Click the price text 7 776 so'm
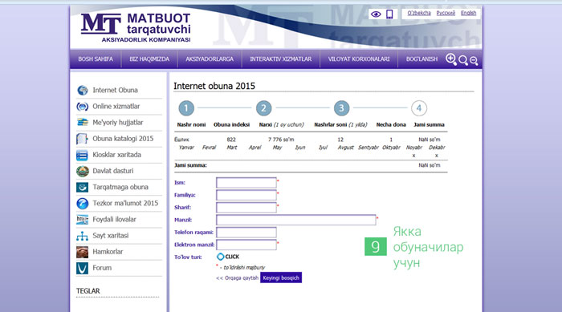This screenshot has height=312, width=562. point(281,140)
